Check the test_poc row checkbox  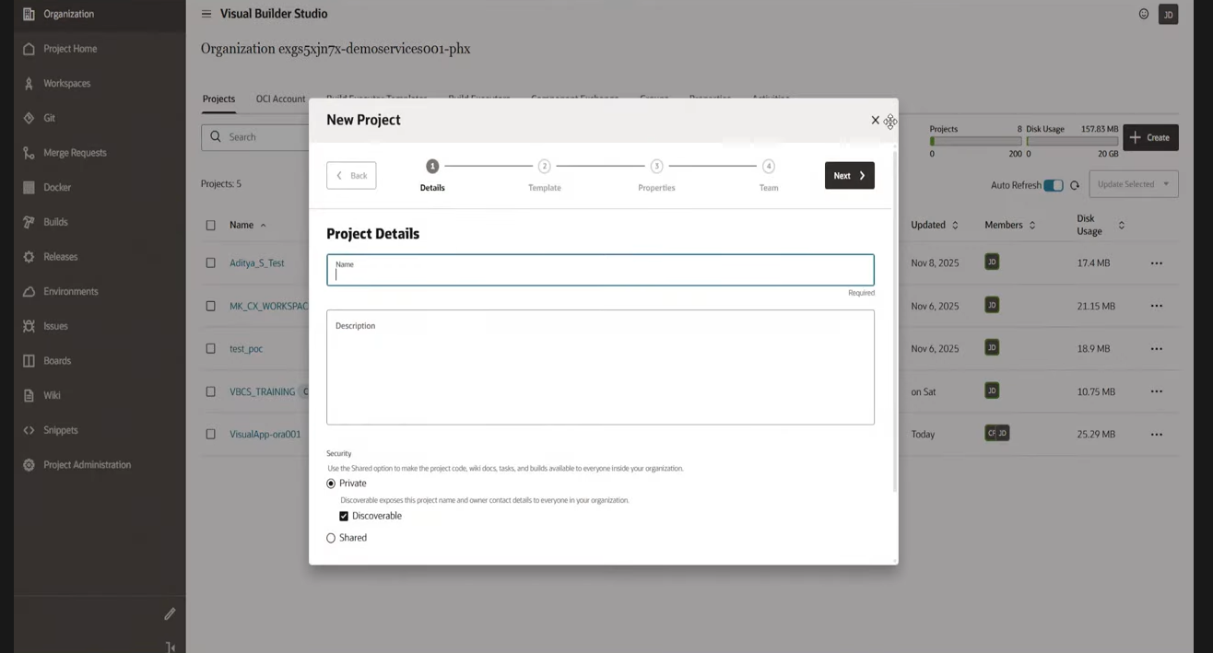click(211, 348)
